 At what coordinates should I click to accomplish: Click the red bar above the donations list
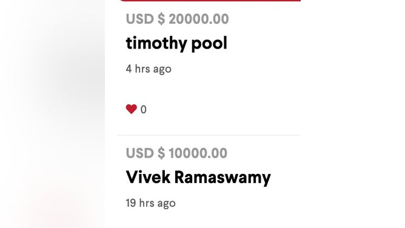pos(210,1)
